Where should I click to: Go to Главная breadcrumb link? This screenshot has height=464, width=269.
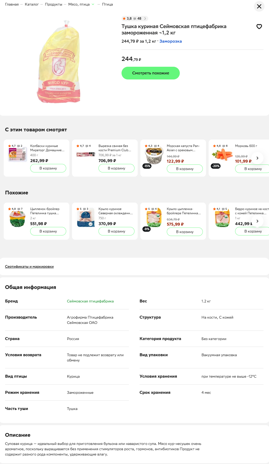pos(12,4)
